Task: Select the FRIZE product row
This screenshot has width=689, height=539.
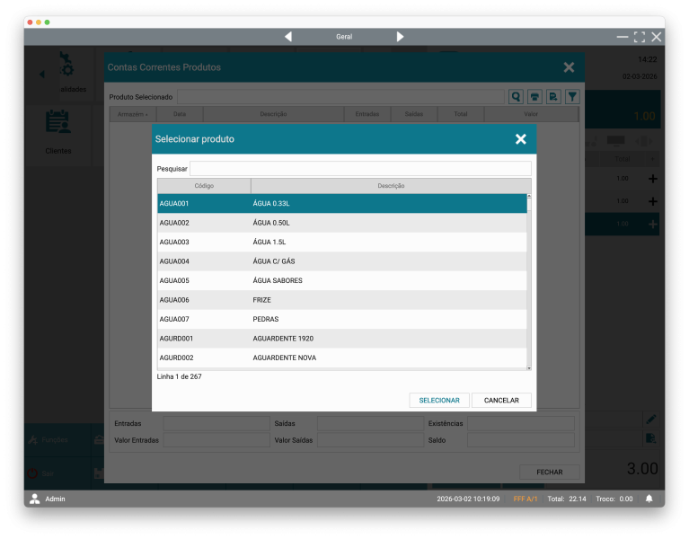Action: (341, 300)
